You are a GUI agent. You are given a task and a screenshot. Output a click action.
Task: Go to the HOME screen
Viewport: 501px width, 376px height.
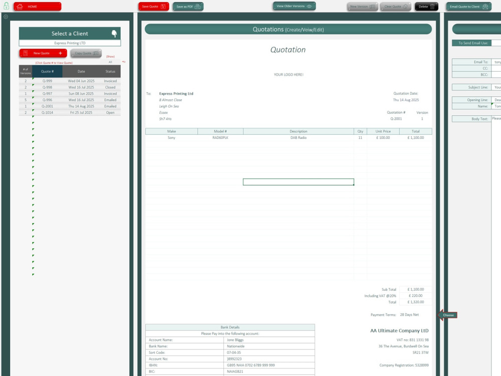(38, 7)
